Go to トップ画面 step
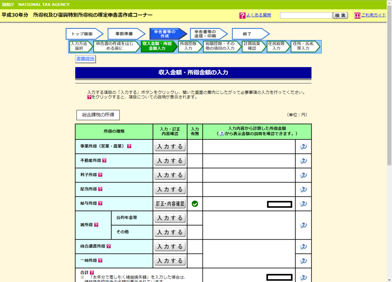The height and width of the screenshot is (282, 392). (84, 34)
